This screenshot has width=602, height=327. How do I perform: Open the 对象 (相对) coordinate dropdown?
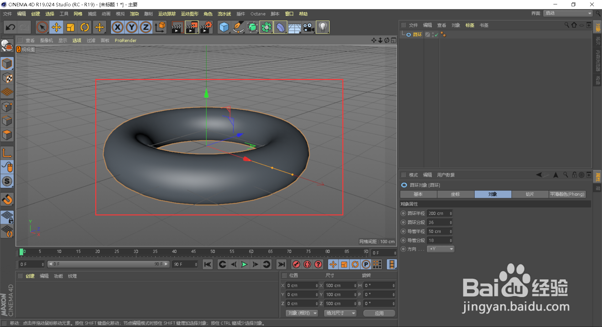pos(302,313)
